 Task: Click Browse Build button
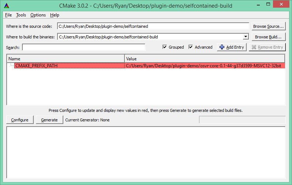click(268, 37)
